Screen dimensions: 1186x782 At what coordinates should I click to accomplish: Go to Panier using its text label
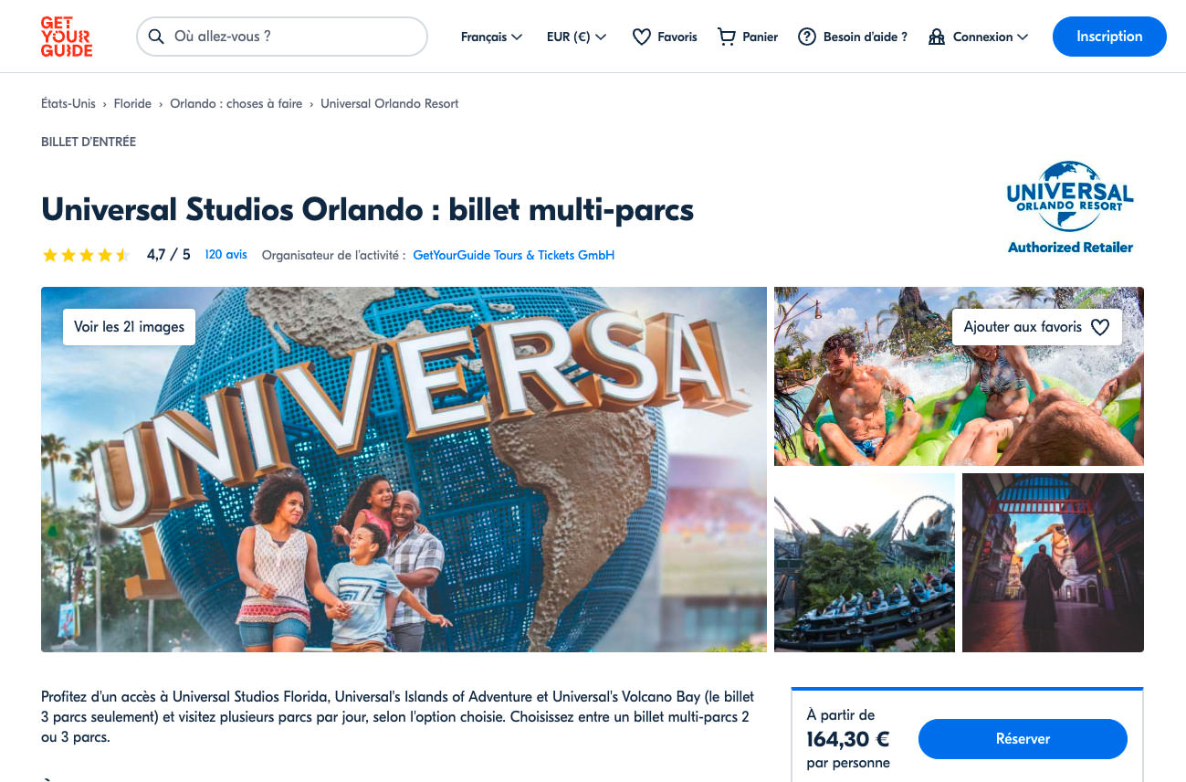coord(761,37)
